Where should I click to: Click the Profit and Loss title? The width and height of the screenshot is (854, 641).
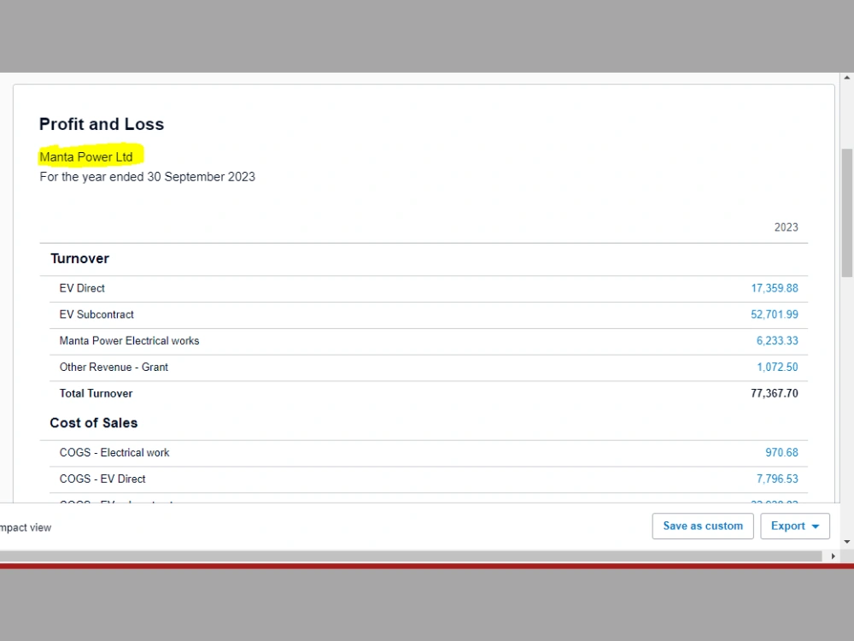point(102,124)
